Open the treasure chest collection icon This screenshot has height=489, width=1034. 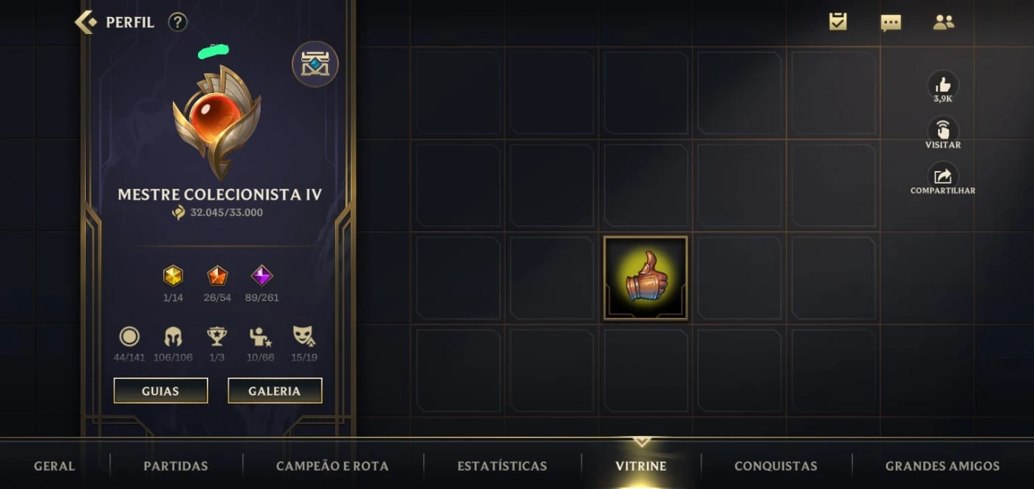pos(315,64)
